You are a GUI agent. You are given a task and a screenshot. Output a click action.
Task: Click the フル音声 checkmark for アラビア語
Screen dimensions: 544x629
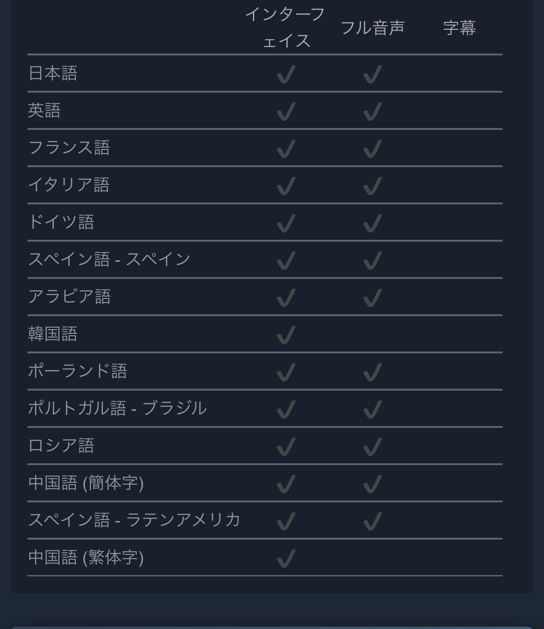(372, 298)
